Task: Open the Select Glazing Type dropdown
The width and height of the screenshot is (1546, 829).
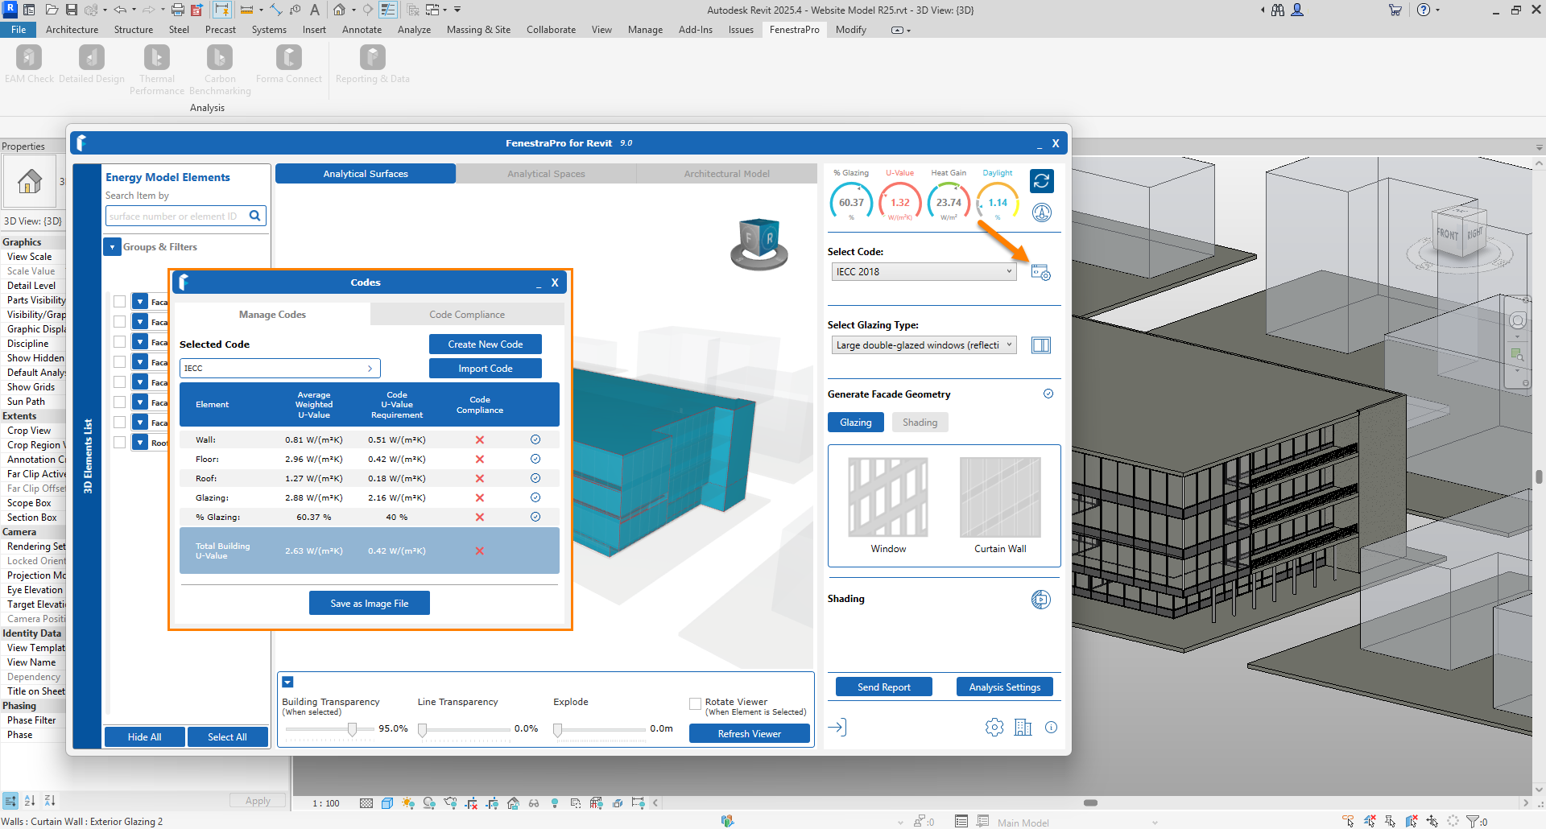Action: (x=924, y=345)
